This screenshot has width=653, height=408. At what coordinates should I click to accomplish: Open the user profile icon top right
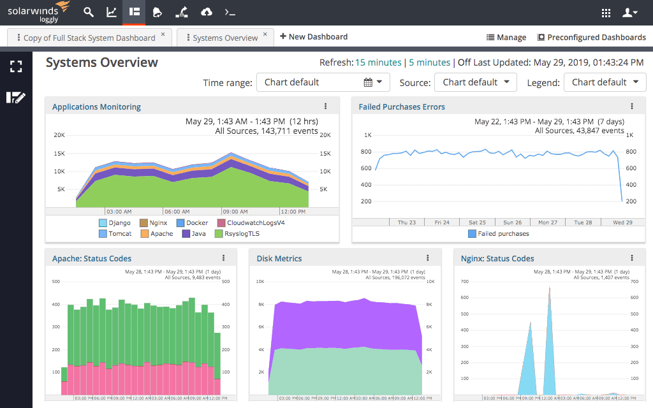629,12
